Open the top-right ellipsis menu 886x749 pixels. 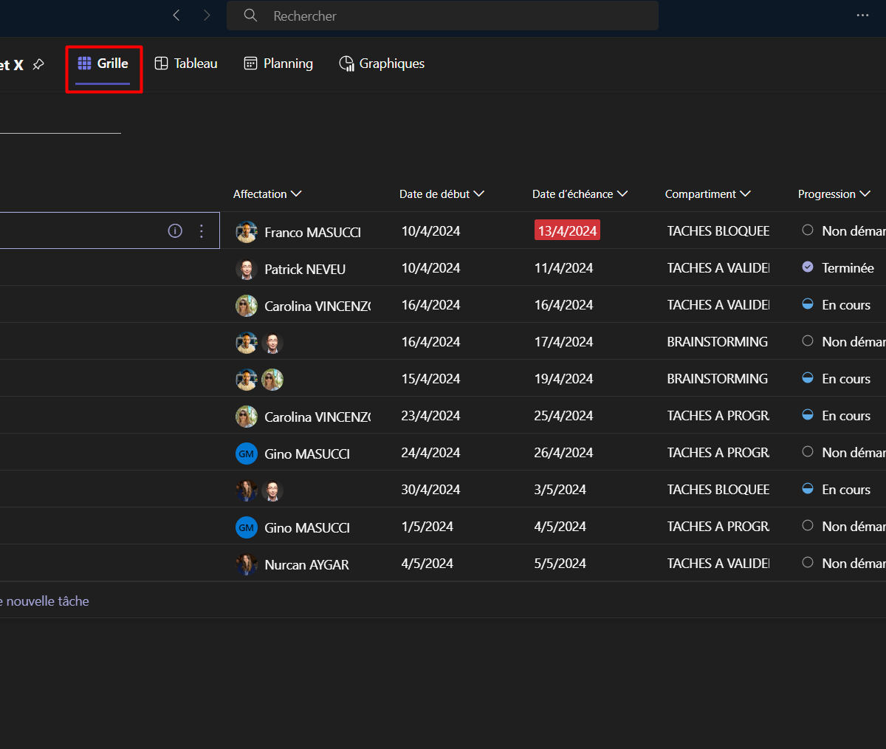862,16
